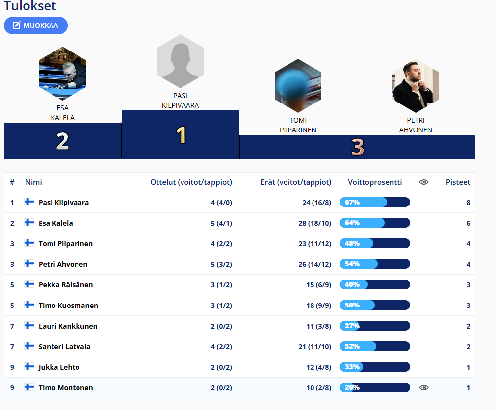The width and height of the screenshot is (496, 410).
Task: Click the Pisteet column header
Action: pos(458,182)
